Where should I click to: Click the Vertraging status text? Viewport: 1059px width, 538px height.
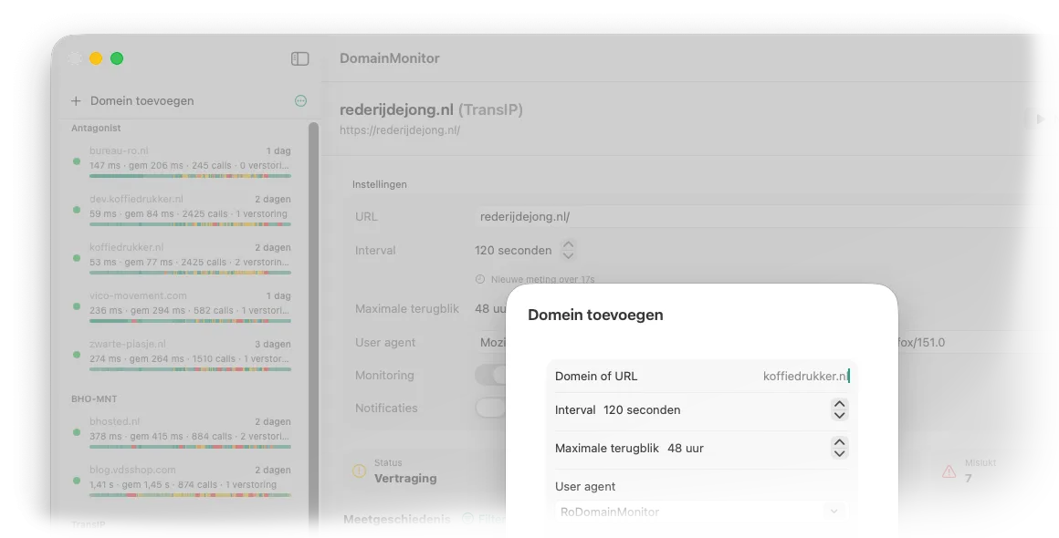coord(405,479)
